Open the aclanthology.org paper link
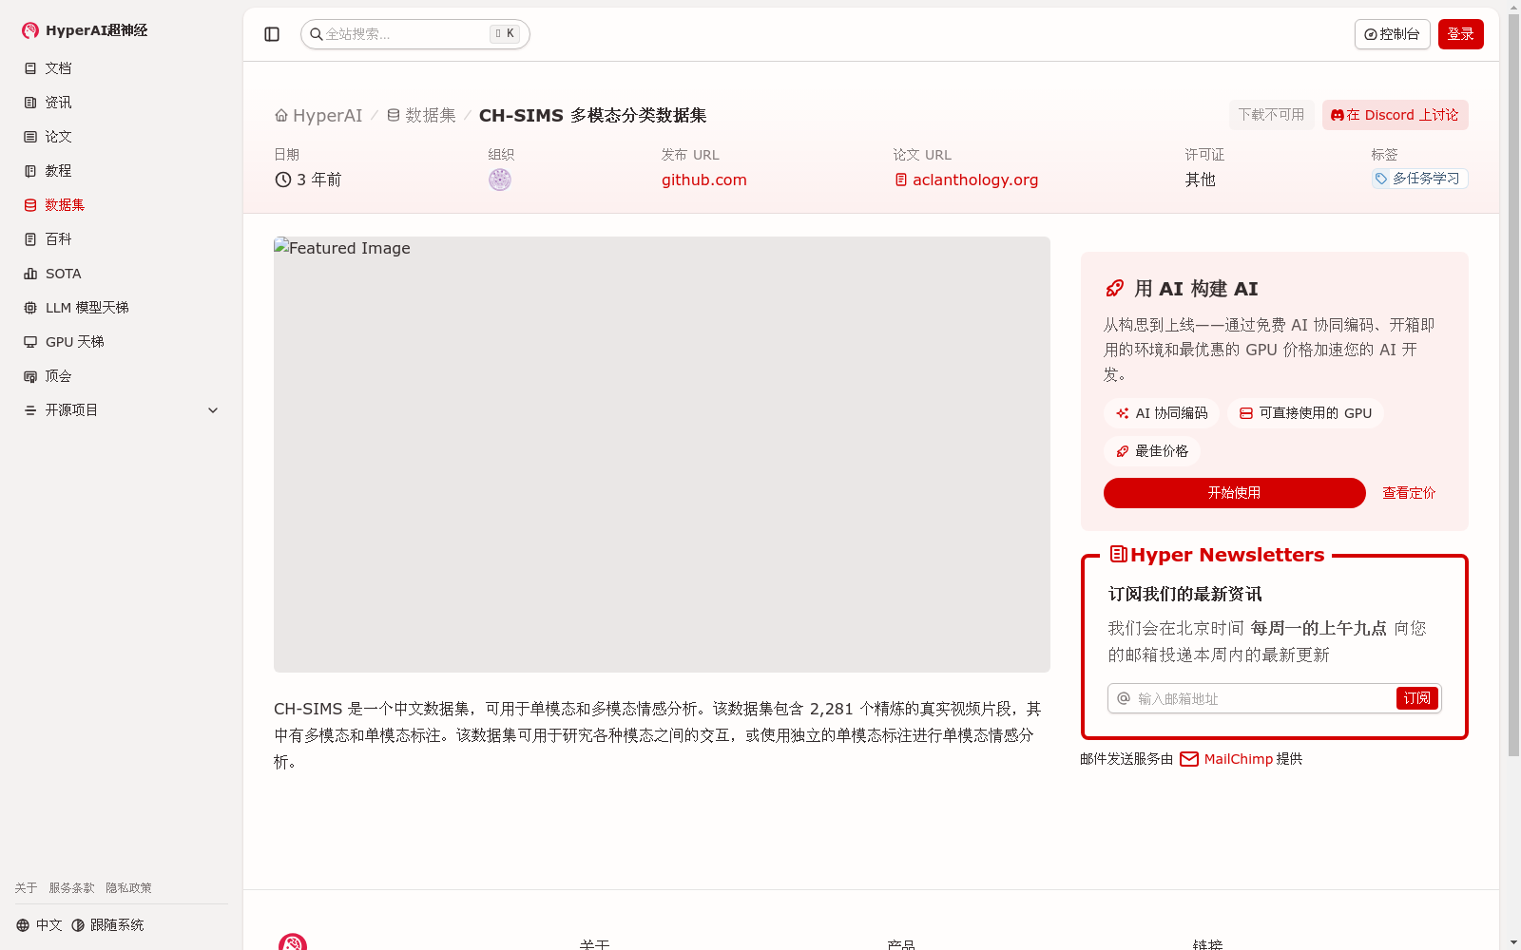The height and width of the screenshot is (950, 1521). click(x=974, y=180)
